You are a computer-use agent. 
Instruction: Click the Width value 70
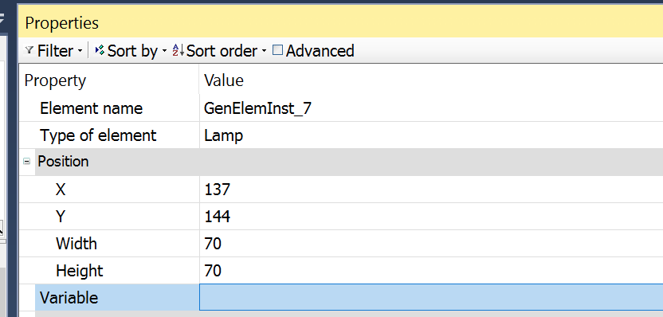pos(213,244)
